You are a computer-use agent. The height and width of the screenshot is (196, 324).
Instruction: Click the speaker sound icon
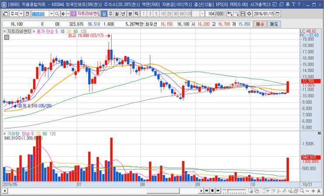click(x=63, y=14)
